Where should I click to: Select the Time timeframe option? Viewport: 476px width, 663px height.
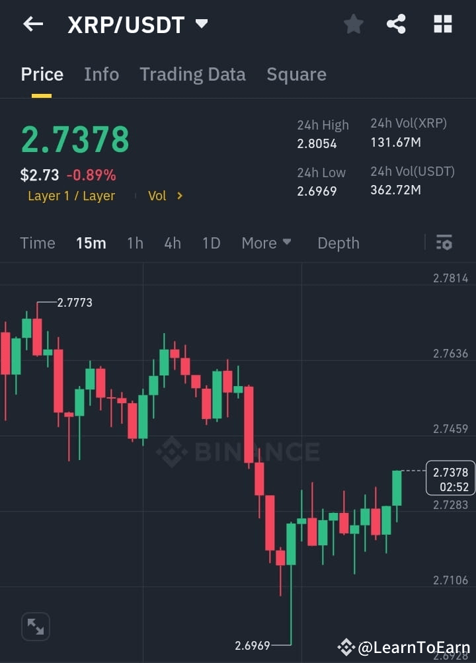pyautogui.click(x=37, y=243)
